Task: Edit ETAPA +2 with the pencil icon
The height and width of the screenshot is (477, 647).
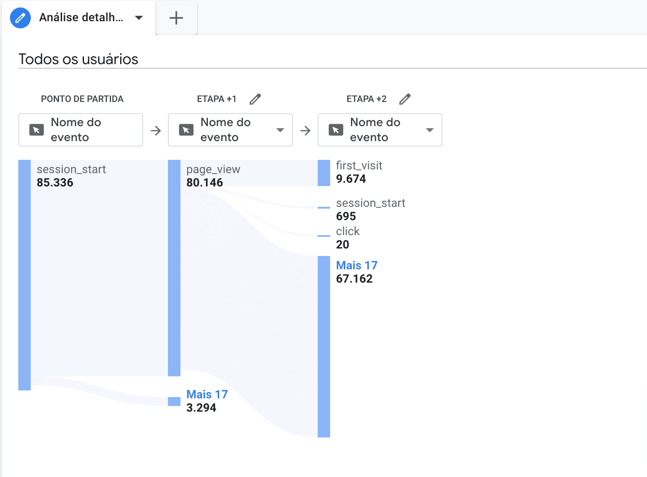Action: point(405,99)
